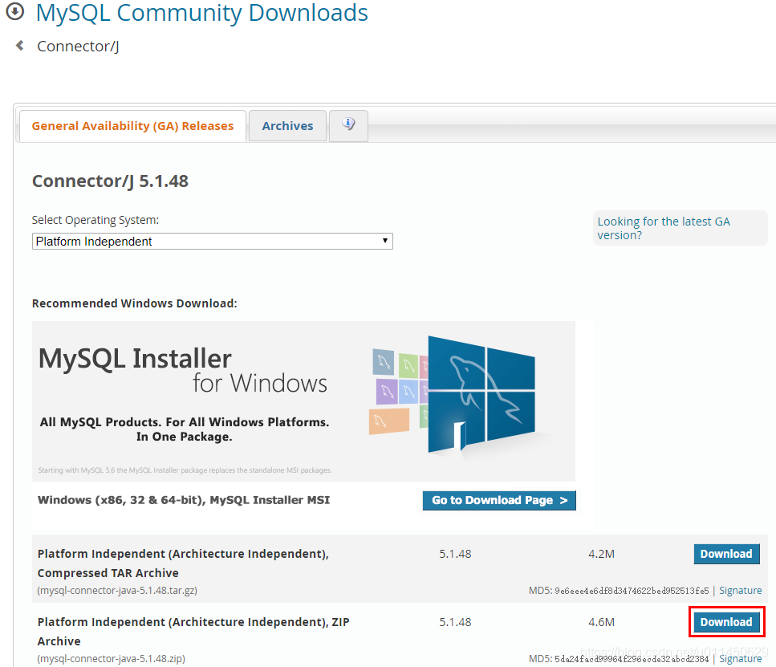Click Go to Download Page button

tap(499, 500)
